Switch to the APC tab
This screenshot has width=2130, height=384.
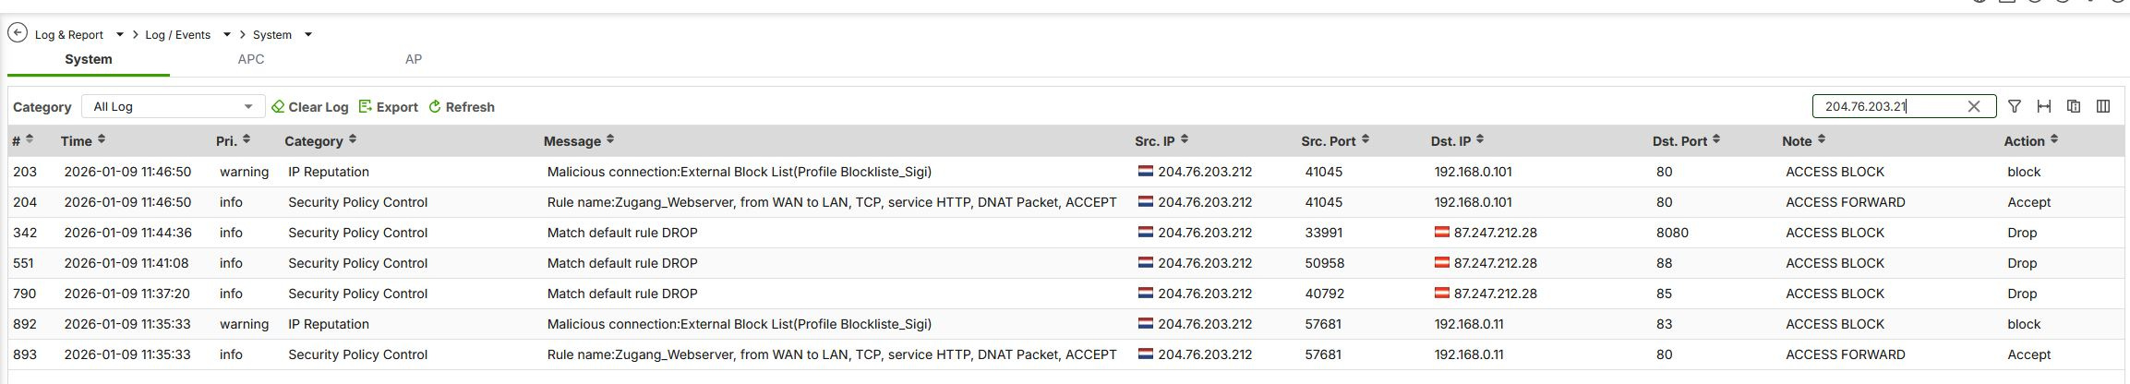(x=251, y=59)
